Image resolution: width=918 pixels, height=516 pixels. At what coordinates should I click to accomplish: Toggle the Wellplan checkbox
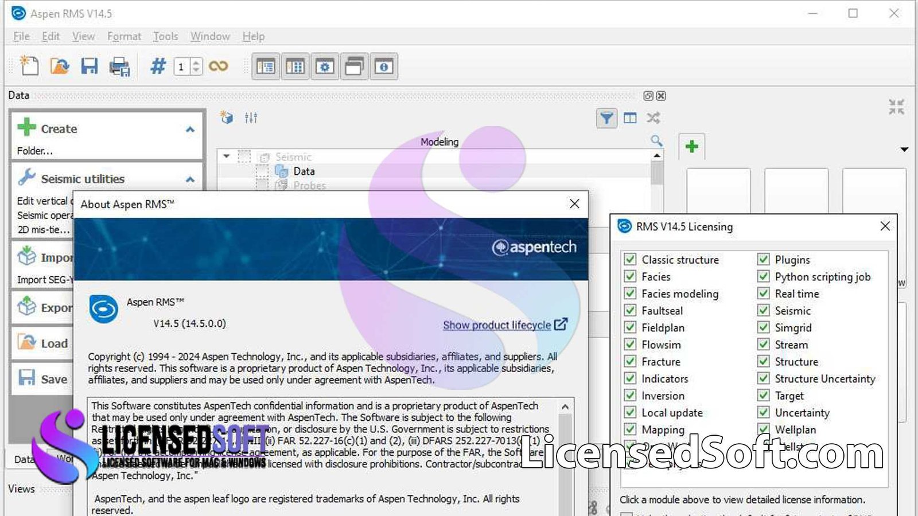point(763,429)
